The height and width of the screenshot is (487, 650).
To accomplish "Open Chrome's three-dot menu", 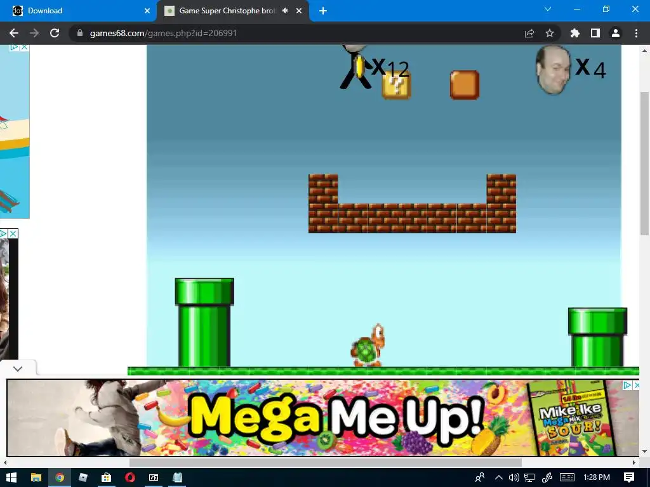I will tap(636, 33).
